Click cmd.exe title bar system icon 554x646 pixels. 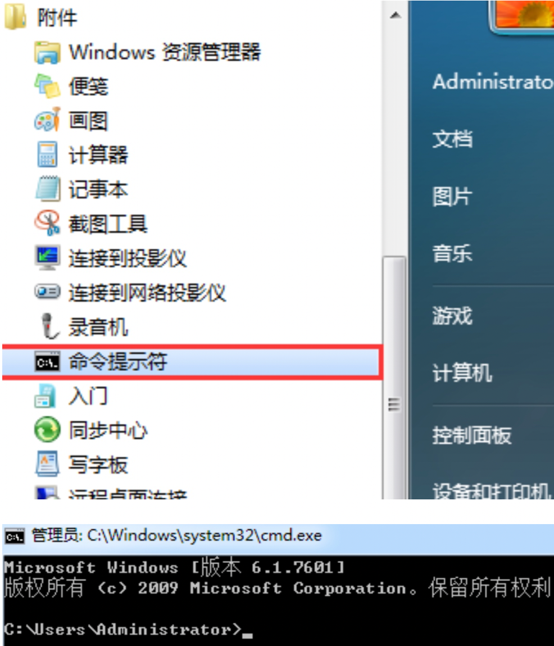click(15, 536)
